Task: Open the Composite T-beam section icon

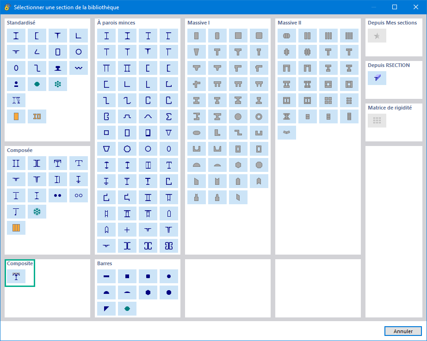Action: pyautogui.click(x=16, y=276)
